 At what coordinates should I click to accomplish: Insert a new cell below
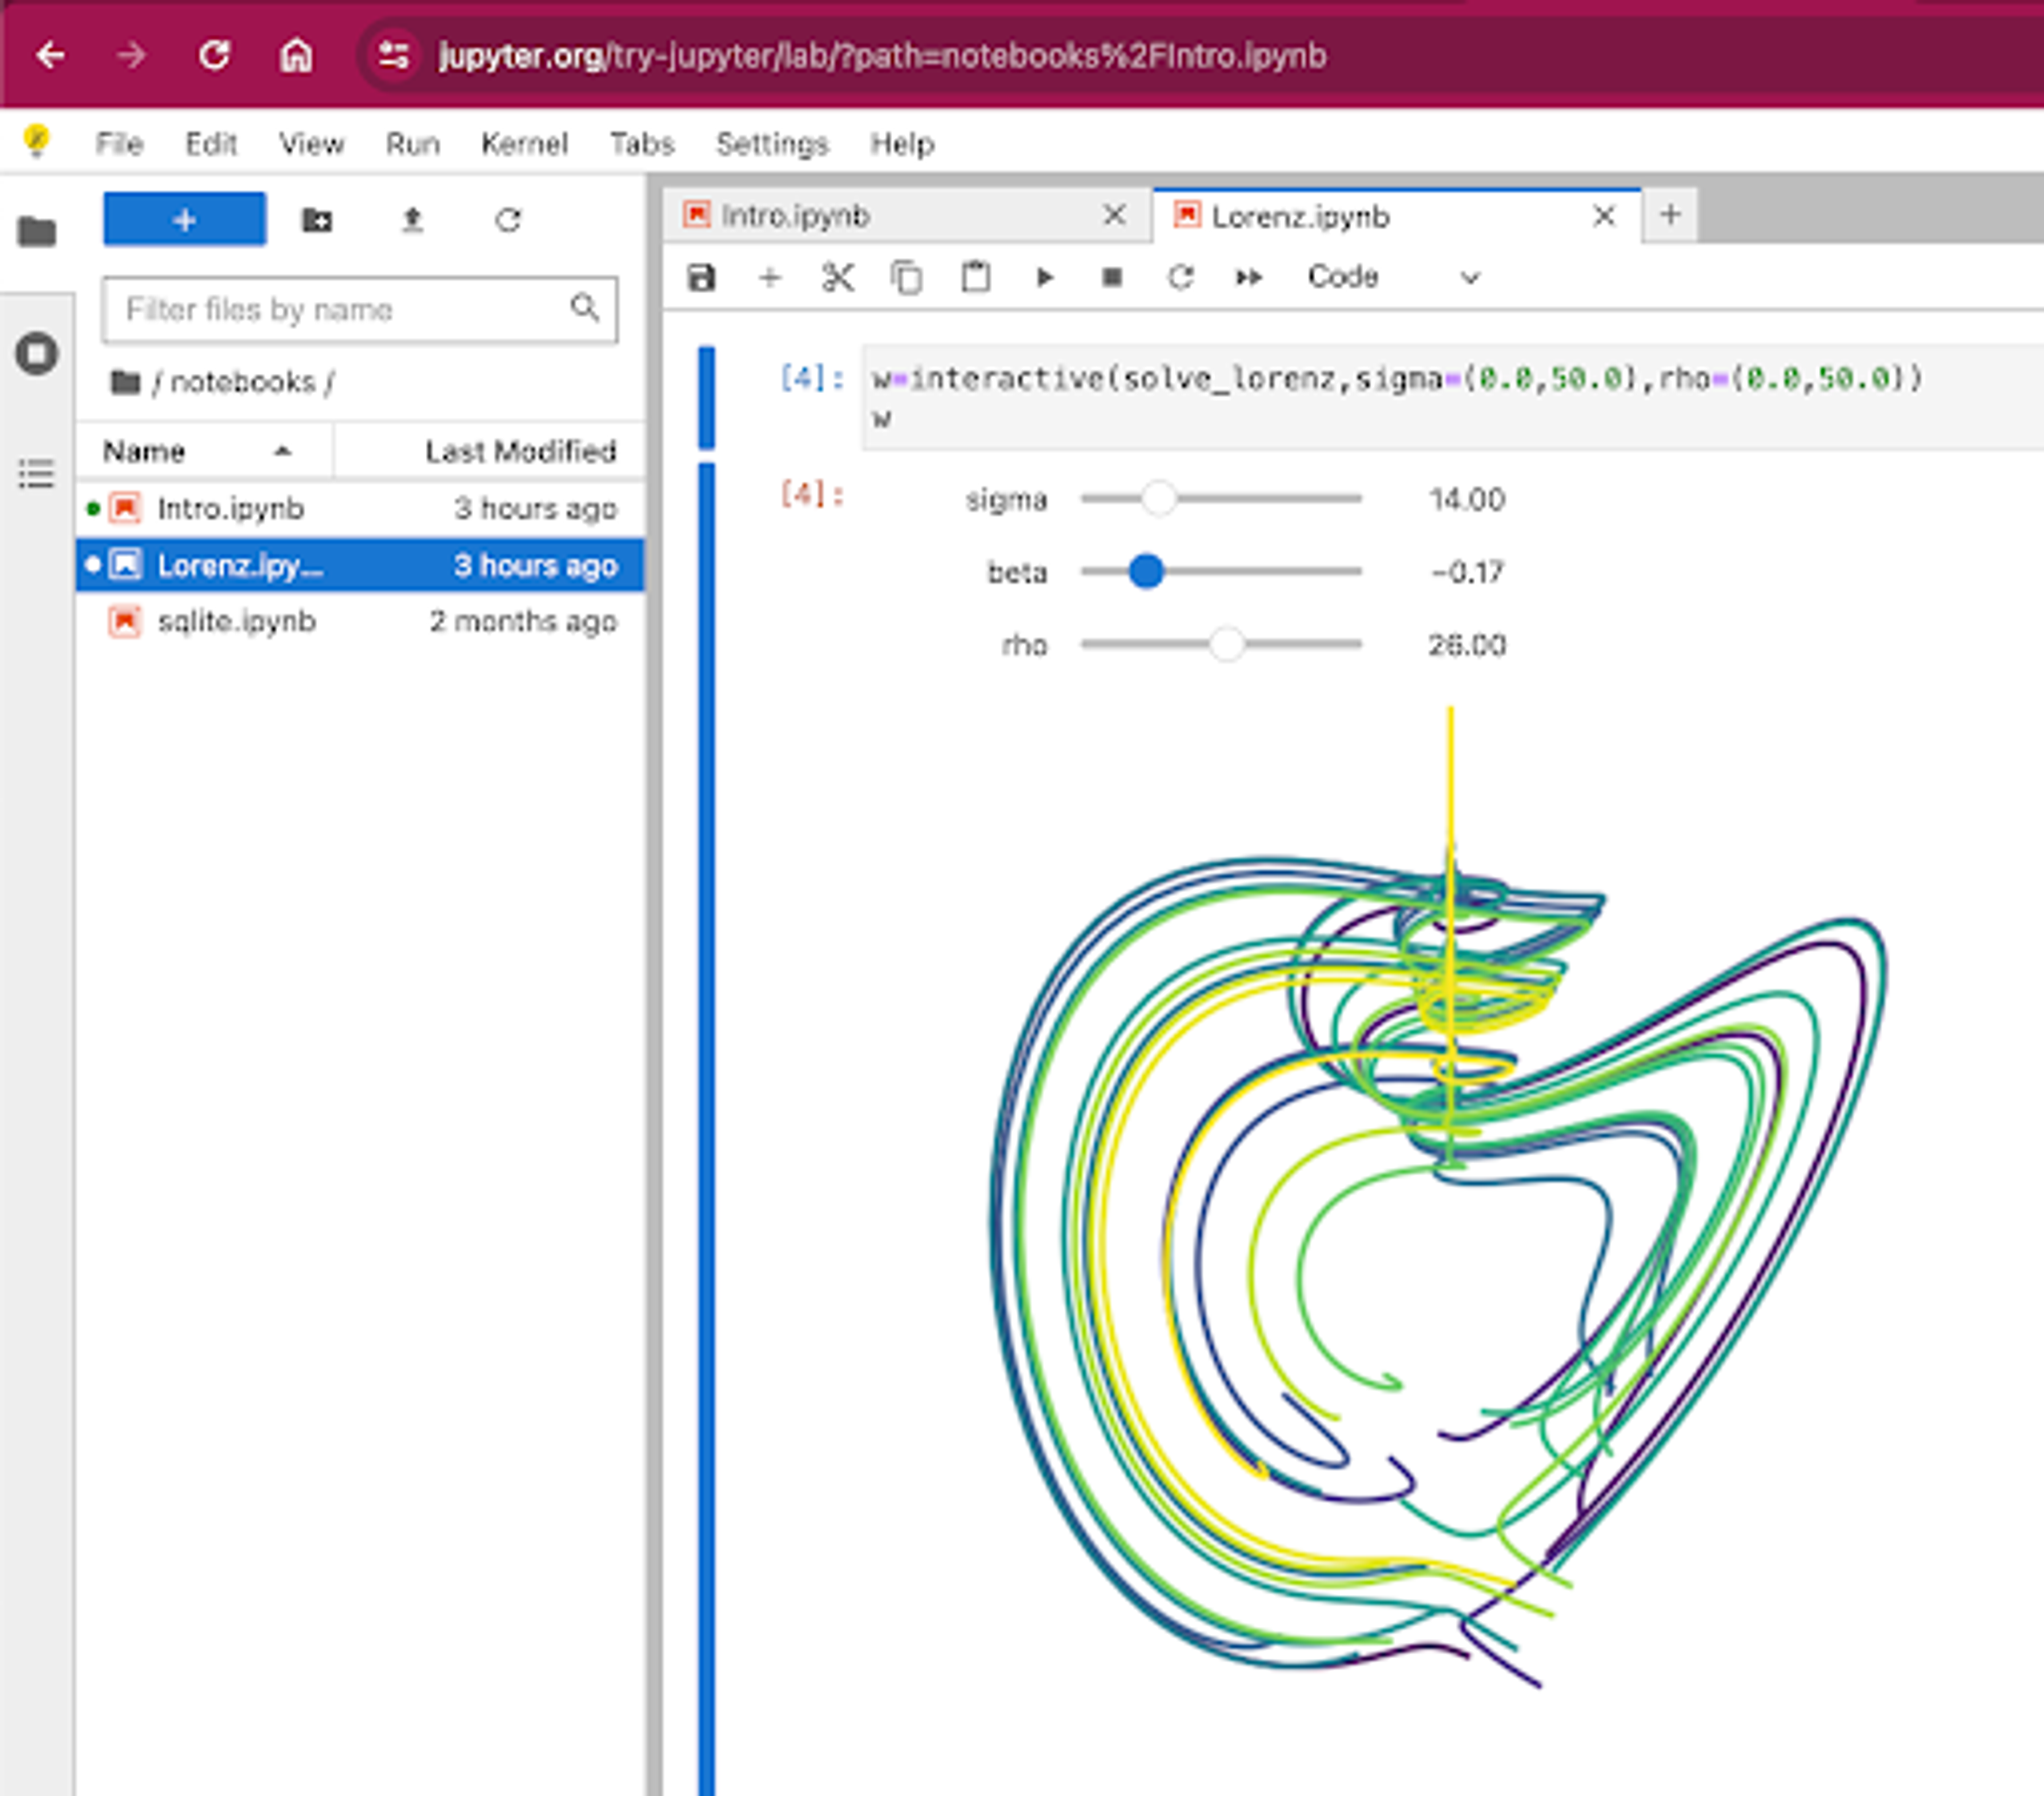pos(769,277)
